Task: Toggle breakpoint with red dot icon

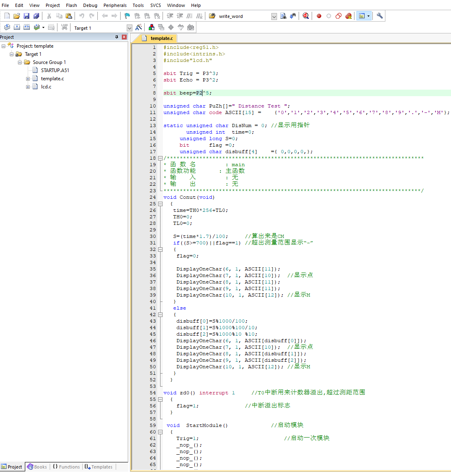Action: point(319,16)
